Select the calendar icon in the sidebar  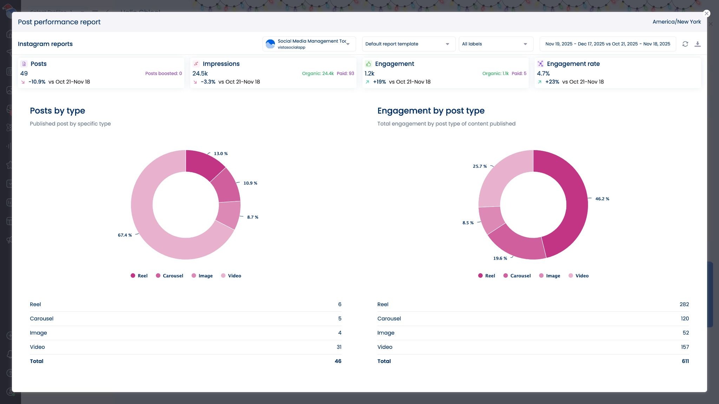coord(9,71)
